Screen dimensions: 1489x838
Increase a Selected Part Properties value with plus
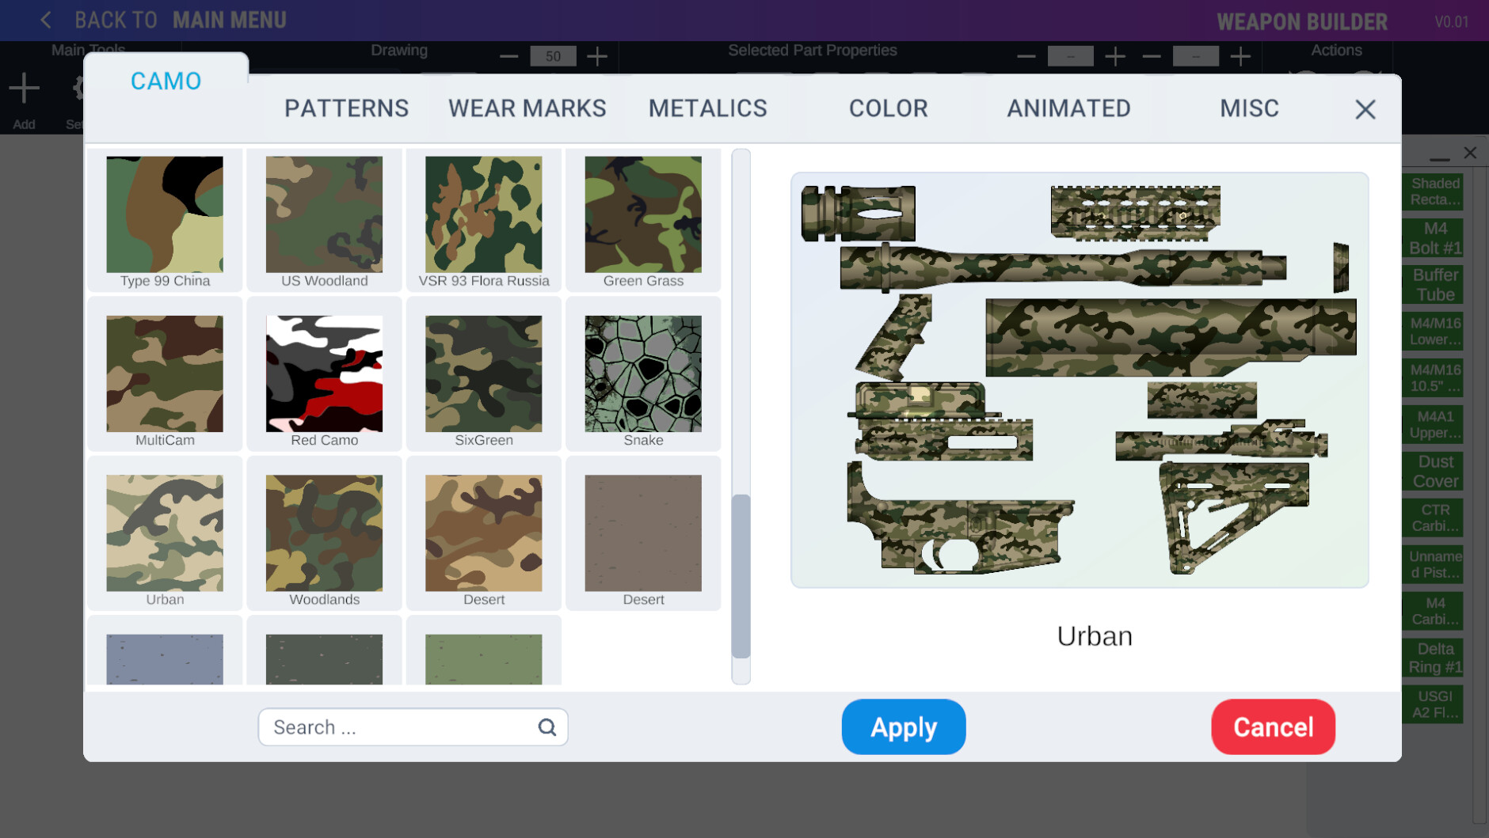[1115, 56]
